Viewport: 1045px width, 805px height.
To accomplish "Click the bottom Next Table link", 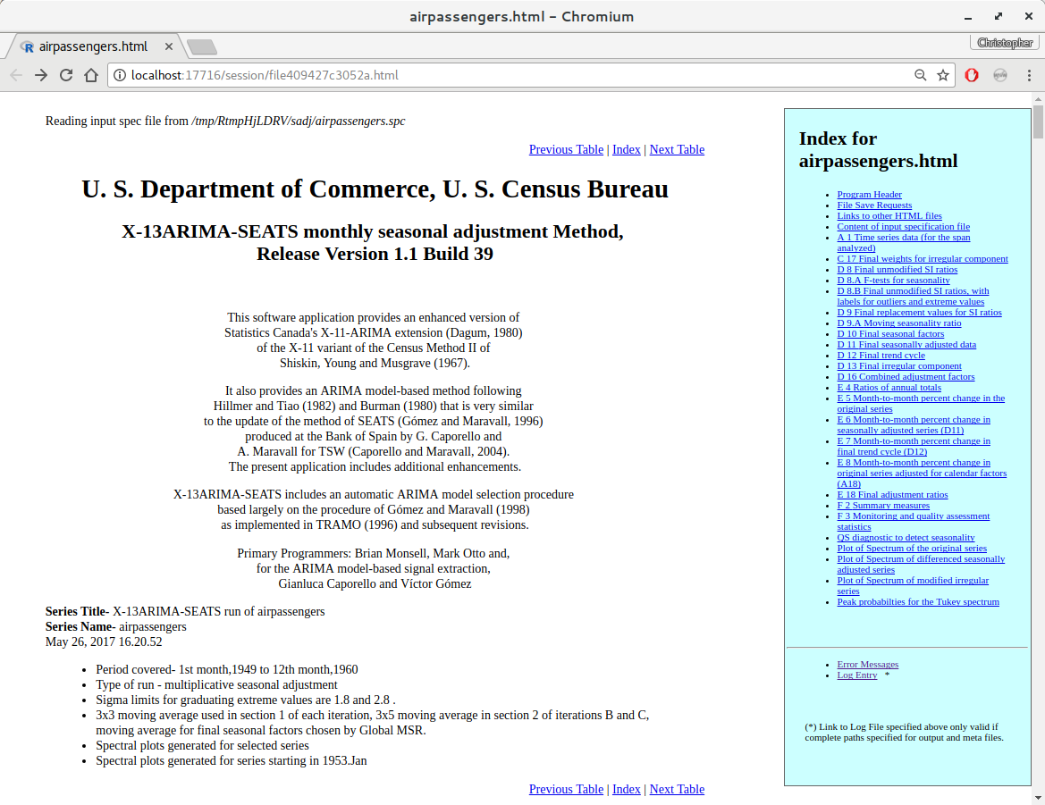I will pos(677,789).
